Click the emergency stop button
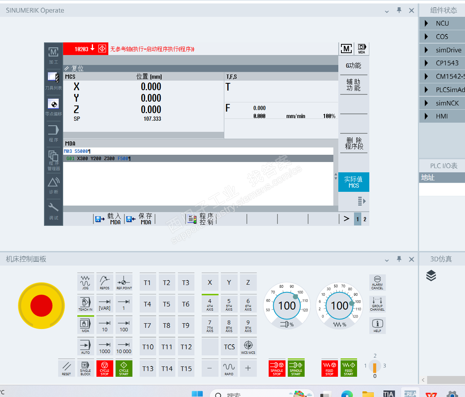Screen dimensions: 465x397 [41, 306]
